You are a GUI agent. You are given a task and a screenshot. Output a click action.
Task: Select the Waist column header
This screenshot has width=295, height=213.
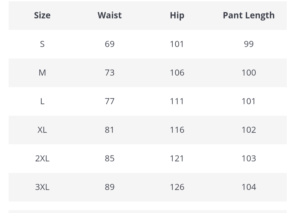coord(110,15)
